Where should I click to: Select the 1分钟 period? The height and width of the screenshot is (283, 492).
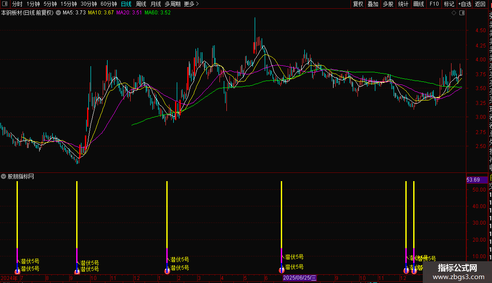click(x=33, y=4)
